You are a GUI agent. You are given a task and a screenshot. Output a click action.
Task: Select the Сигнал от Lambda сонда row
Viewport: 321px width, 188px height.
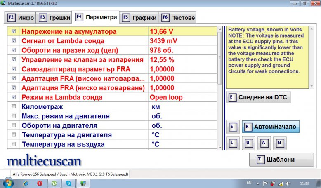tap(83, 41)
